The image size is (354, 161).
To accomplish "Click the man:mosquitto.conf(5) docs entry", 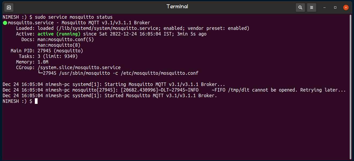I will tap(66, 40).
